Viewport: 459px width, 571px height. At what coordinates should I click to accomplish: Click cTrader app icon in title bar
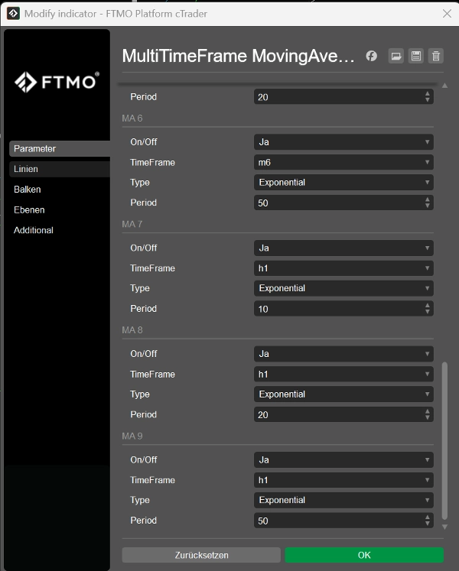[13, 14]
